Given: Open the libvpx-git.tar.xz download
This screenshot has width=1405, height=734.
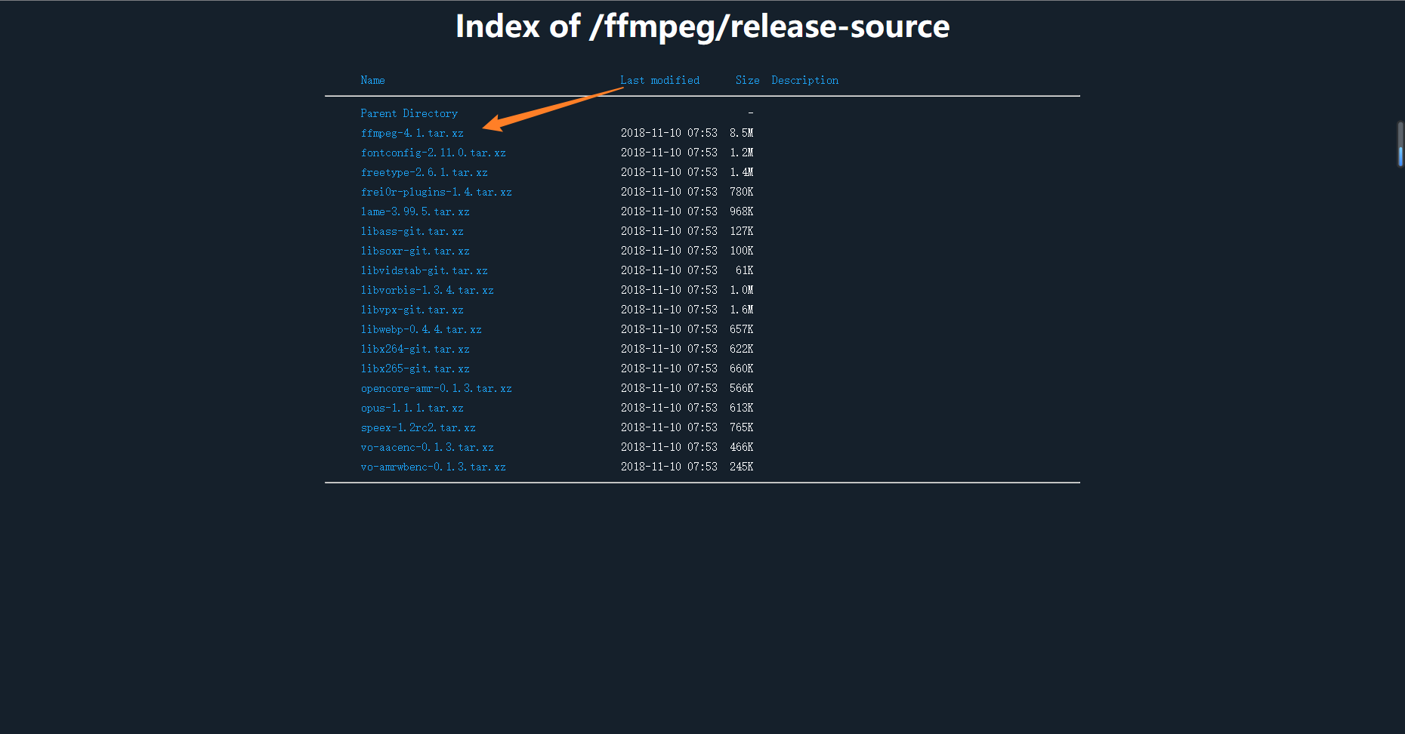Looking at the screenshot, I should (412, 310).
